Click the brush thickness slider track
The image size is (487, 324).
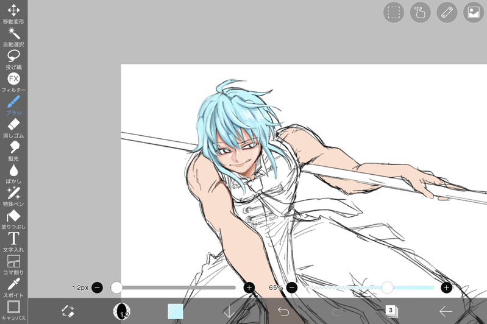point(173,287)
